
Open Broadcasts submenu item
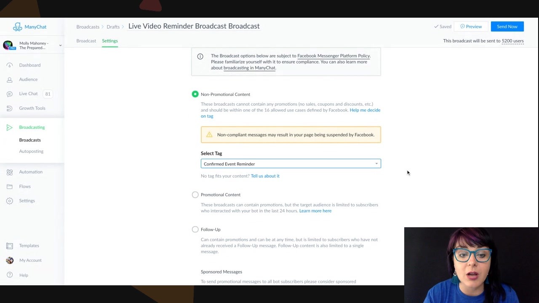(30, 140)
